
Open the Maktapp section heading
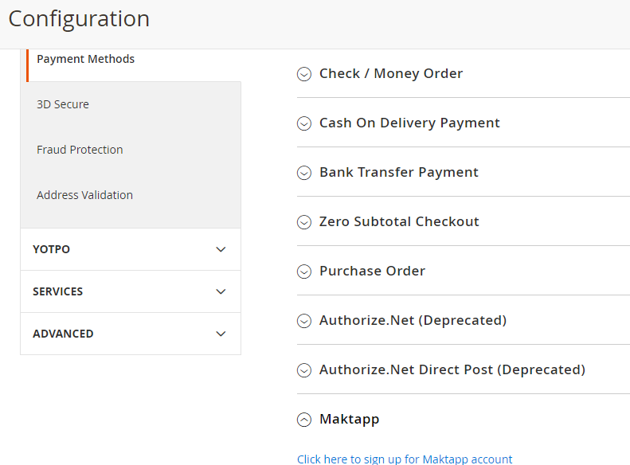coord(349,420)
